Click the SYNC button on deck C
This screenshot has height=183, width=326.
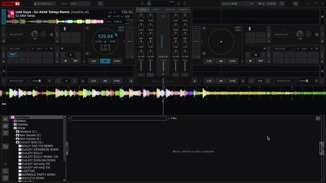coord(117,81)
